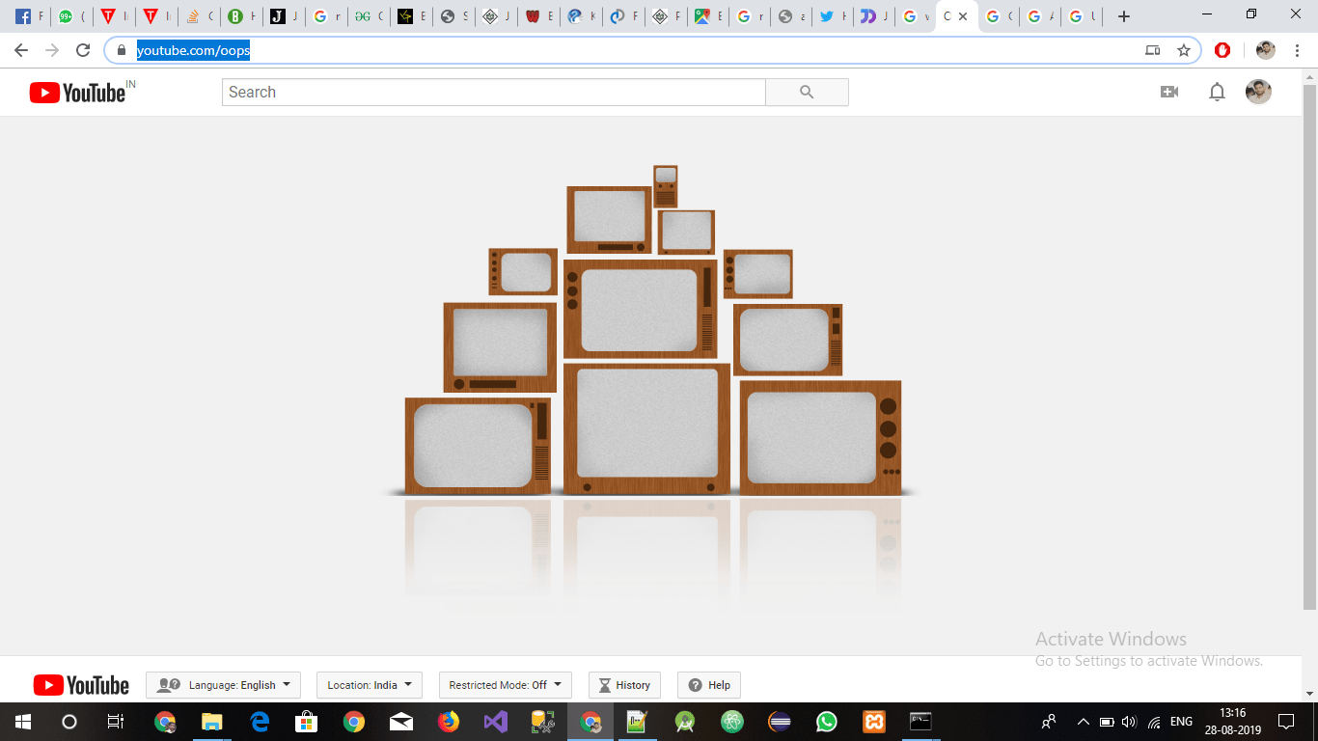Image resolution: width=1318 pixels, height=741 pixels.
Task: Launch File Explorer from the taskbar
Action: [212, 722]
